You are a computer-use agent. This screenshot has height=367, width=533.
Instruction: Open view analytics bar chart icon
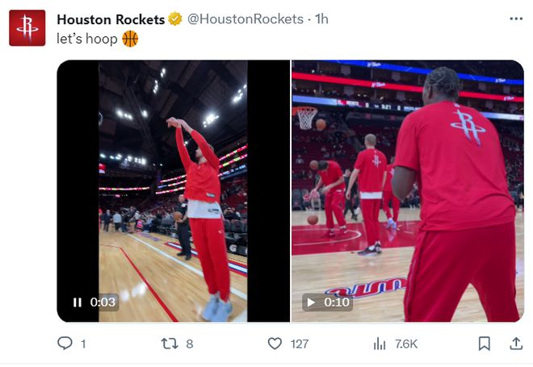380,344
